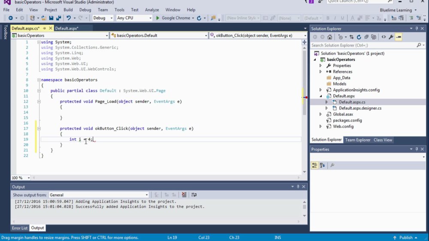
Task: Collapse the okButton_Click method outline
Action: pos(39,129)
